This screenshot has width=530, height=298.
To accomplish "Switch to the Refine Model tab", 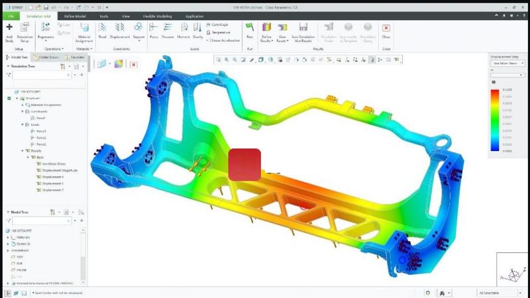I will [x=75, y=16].
